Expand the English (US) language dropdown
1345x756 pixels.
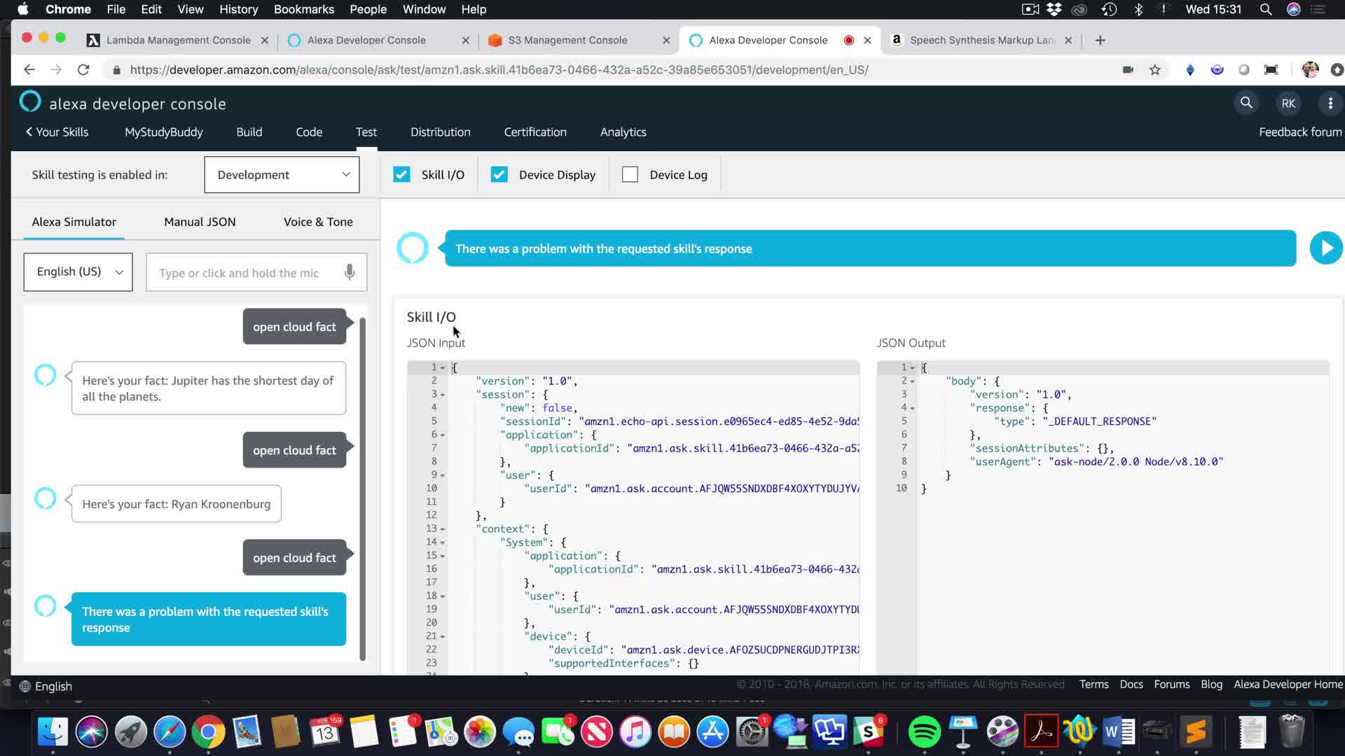pos(78,272)
